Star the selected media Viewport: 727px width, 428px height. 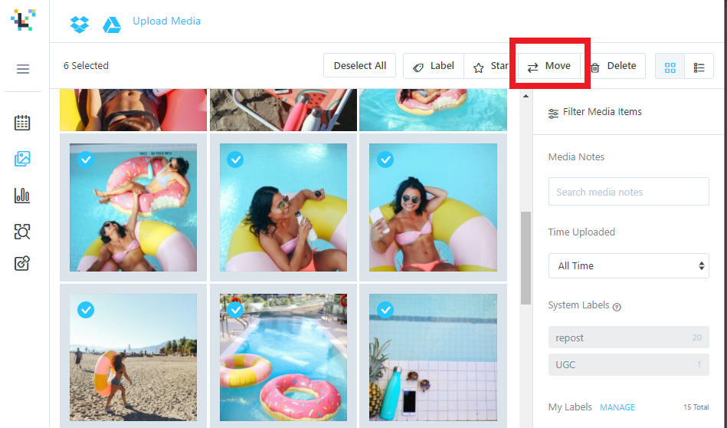click(491, 66)
